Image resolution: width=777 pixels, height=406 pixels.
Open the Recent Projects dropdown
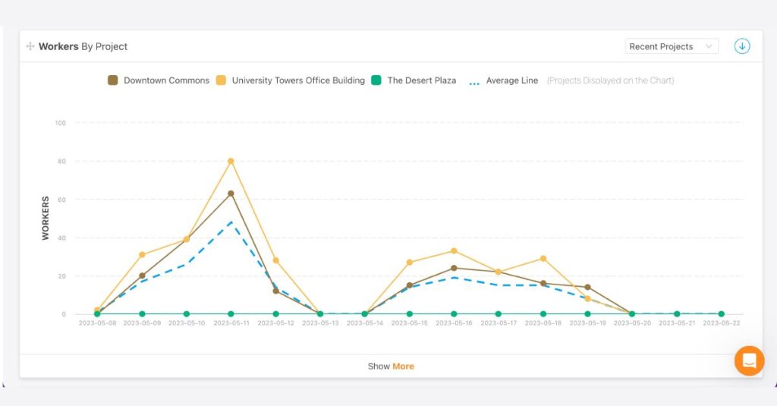(671, 46)
